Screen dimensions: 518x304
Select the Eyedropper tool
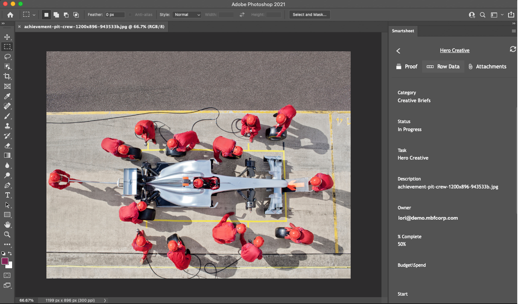(x=7, y=96)
